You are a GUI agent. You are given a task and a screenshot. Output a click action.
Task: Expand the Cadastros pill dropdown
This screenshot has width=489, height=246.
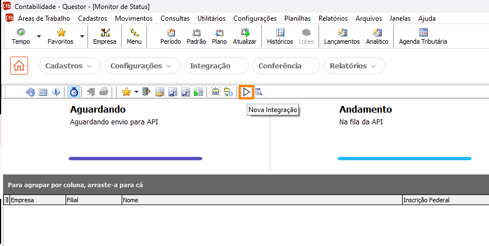tap(70, 66)
